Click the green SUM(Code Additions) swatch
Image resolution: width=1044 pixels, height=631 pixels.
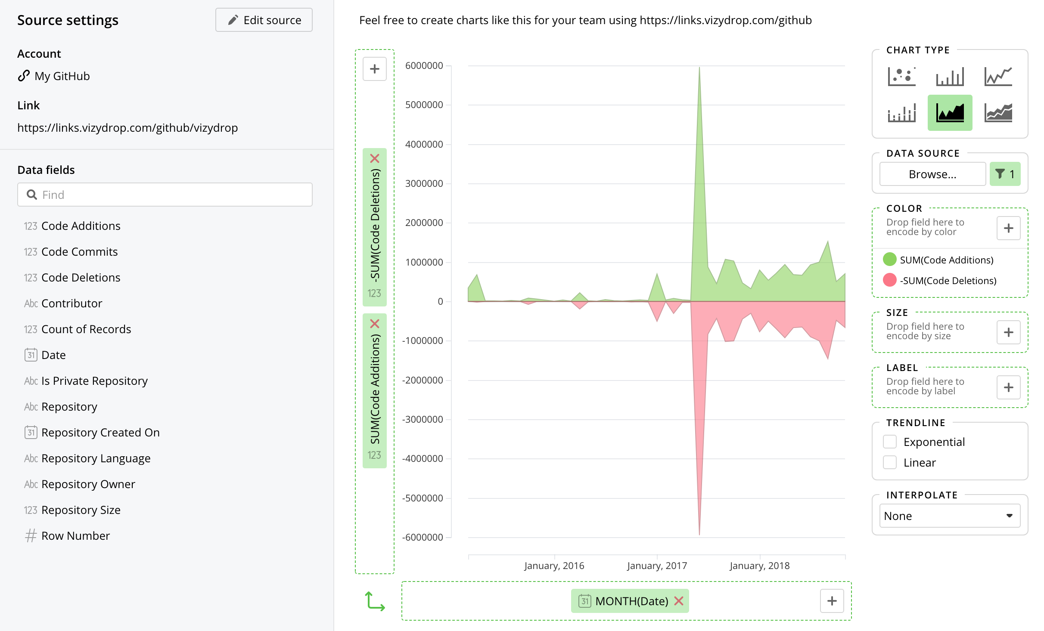coord(890,260)
